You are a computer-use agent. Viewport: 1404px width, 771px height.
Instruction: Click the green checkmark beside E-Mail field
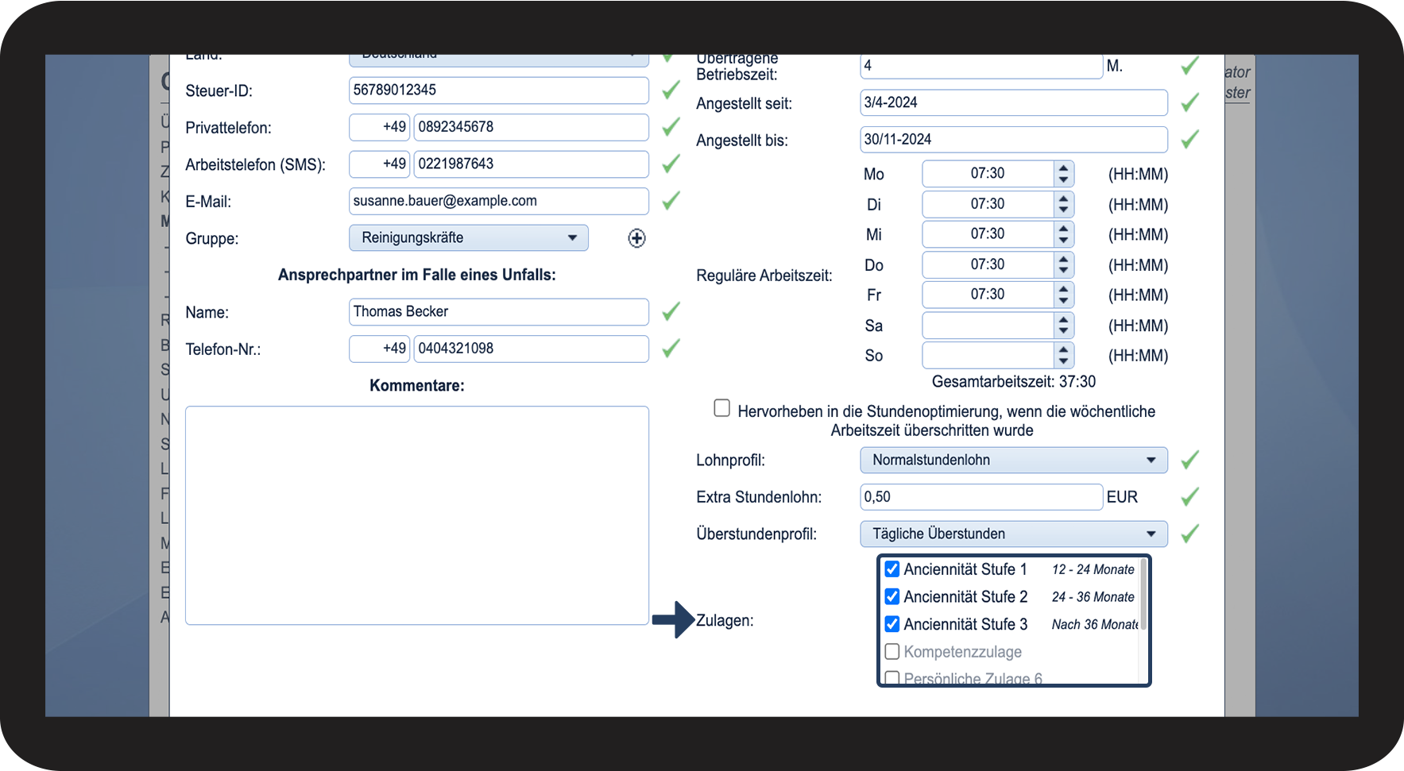tap(671, 201)
